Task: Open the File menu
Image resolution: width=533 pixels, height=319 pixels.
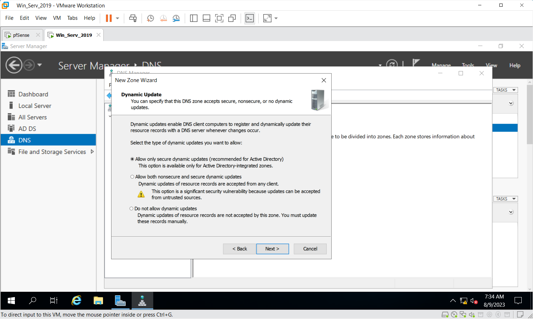Action: tap(9, 18)
